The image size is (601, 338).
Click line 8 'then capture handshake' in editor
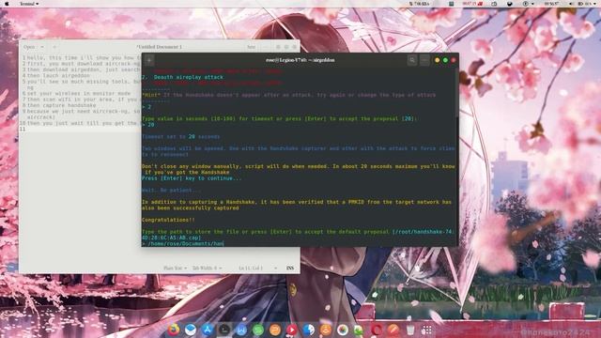[x=61, y=105]
